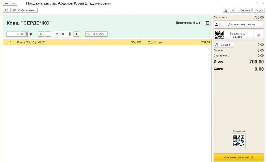Click the 'Найти в чеке' barcode button
The height and width of the screenshot is (162, 266).
(25, 10)
